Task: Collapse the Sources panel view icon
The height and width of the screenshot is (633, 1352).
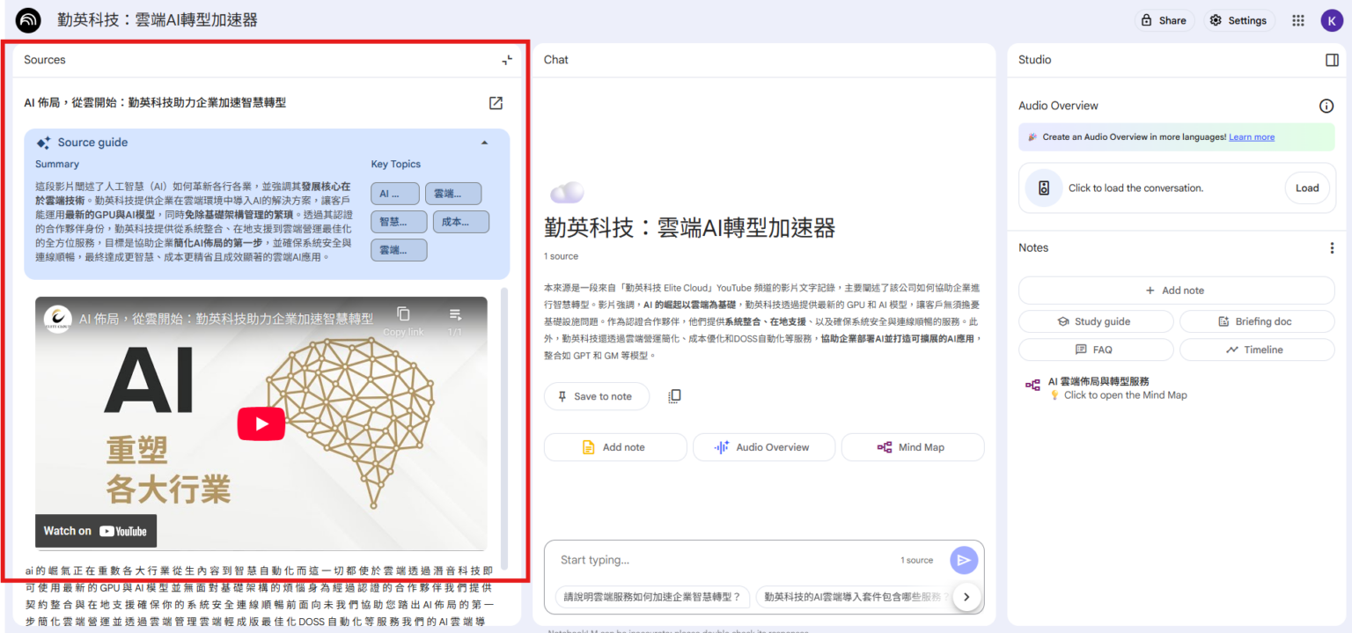Action: (x=507, y=60)
